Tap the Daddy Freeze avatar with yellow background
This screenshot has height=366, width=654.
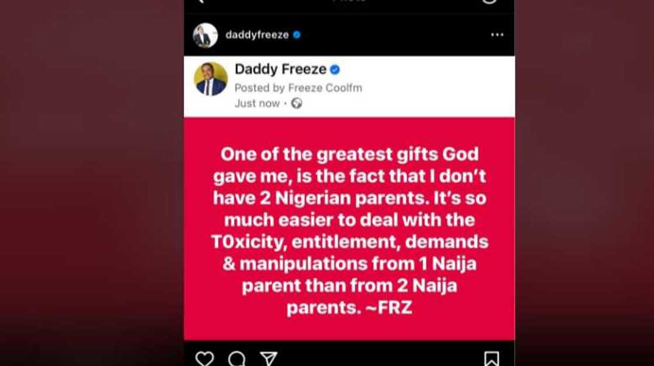pos(211,79)
